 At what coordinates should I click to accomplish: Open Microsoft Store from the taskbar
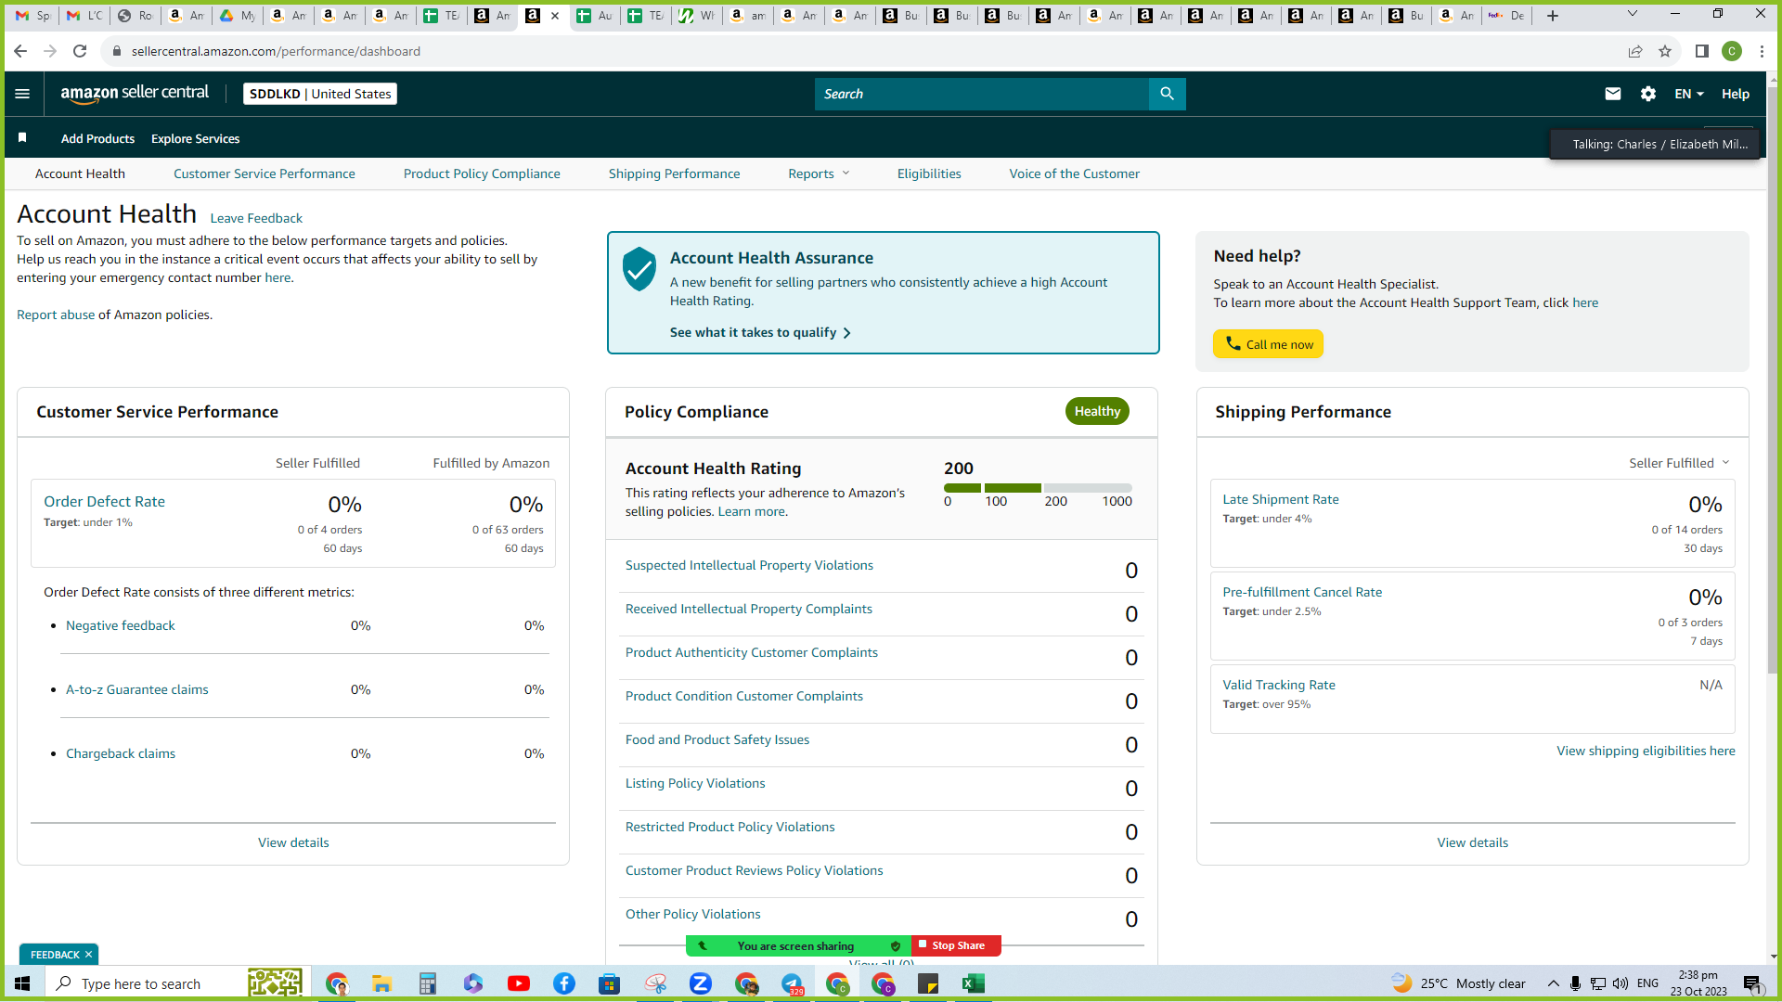coord(610,983)
